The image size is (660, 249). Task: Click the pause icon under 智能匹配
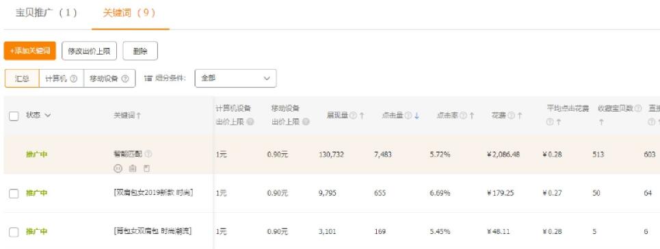[x=118, y=168]
